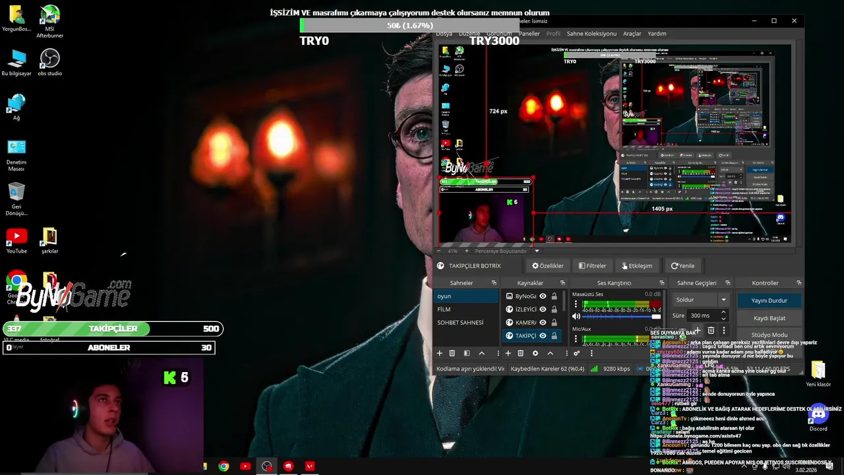This screenshot has height=475, width=844.
Task: Mute Masaüstü Ses speaker icon
Action: point(576,317)
